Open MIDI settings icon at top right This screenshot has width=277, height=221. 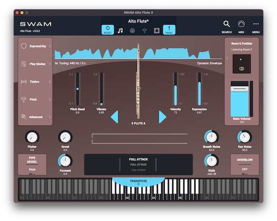tap(241, 24)
